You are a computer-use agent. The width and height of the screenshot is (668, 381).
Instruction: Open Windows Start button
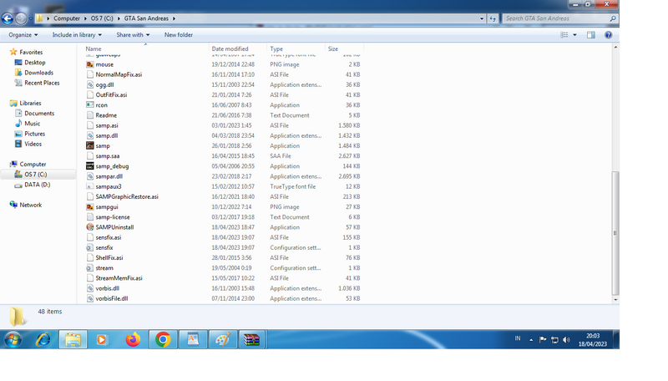[13, 340]
